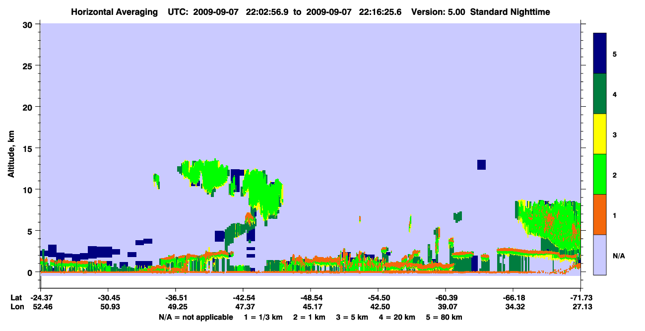This screenshot has width=645, height=331.
Task: Click the orange color bar segment 1
Action: (x=600, y=214)
